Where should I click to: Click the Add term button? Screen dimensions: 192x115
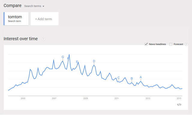pos(45,19)
